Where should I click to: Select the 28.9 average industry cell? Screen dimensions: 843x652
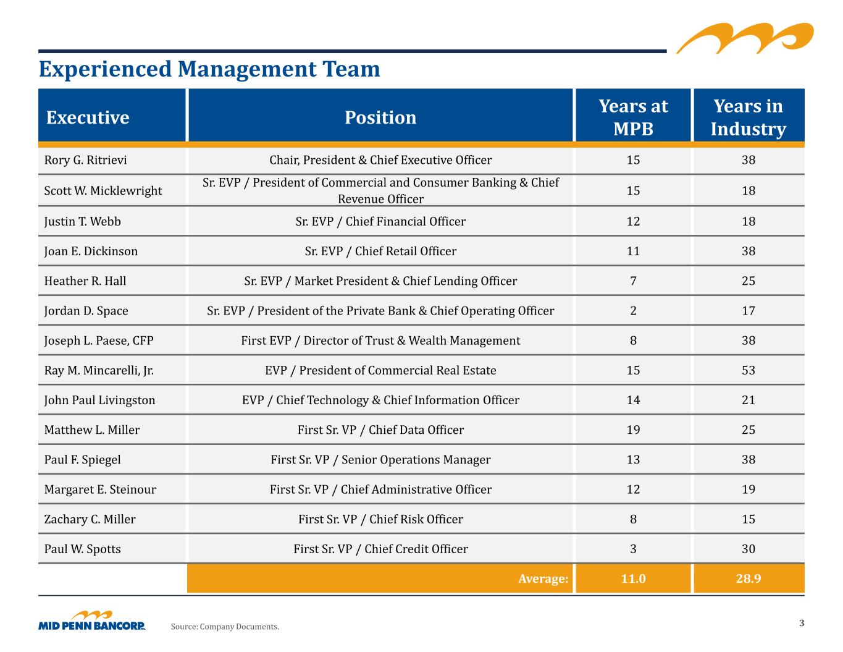point(749,578)
